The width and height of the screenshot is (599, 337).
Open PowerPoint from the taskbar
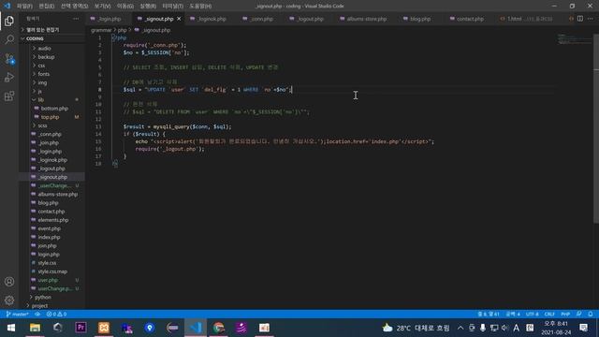pos(264,328)
